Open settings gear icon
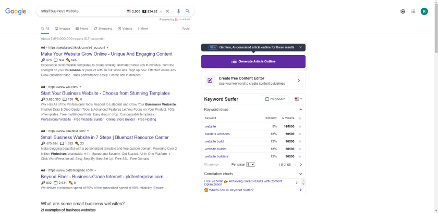 (403, 11)
